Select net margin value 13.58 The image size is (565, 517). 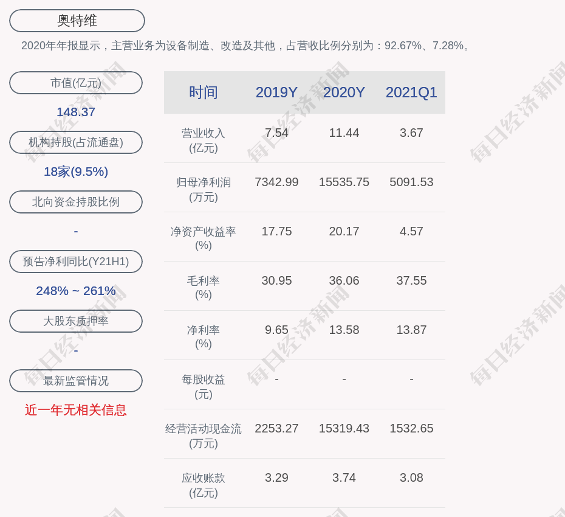coord(344,330)
